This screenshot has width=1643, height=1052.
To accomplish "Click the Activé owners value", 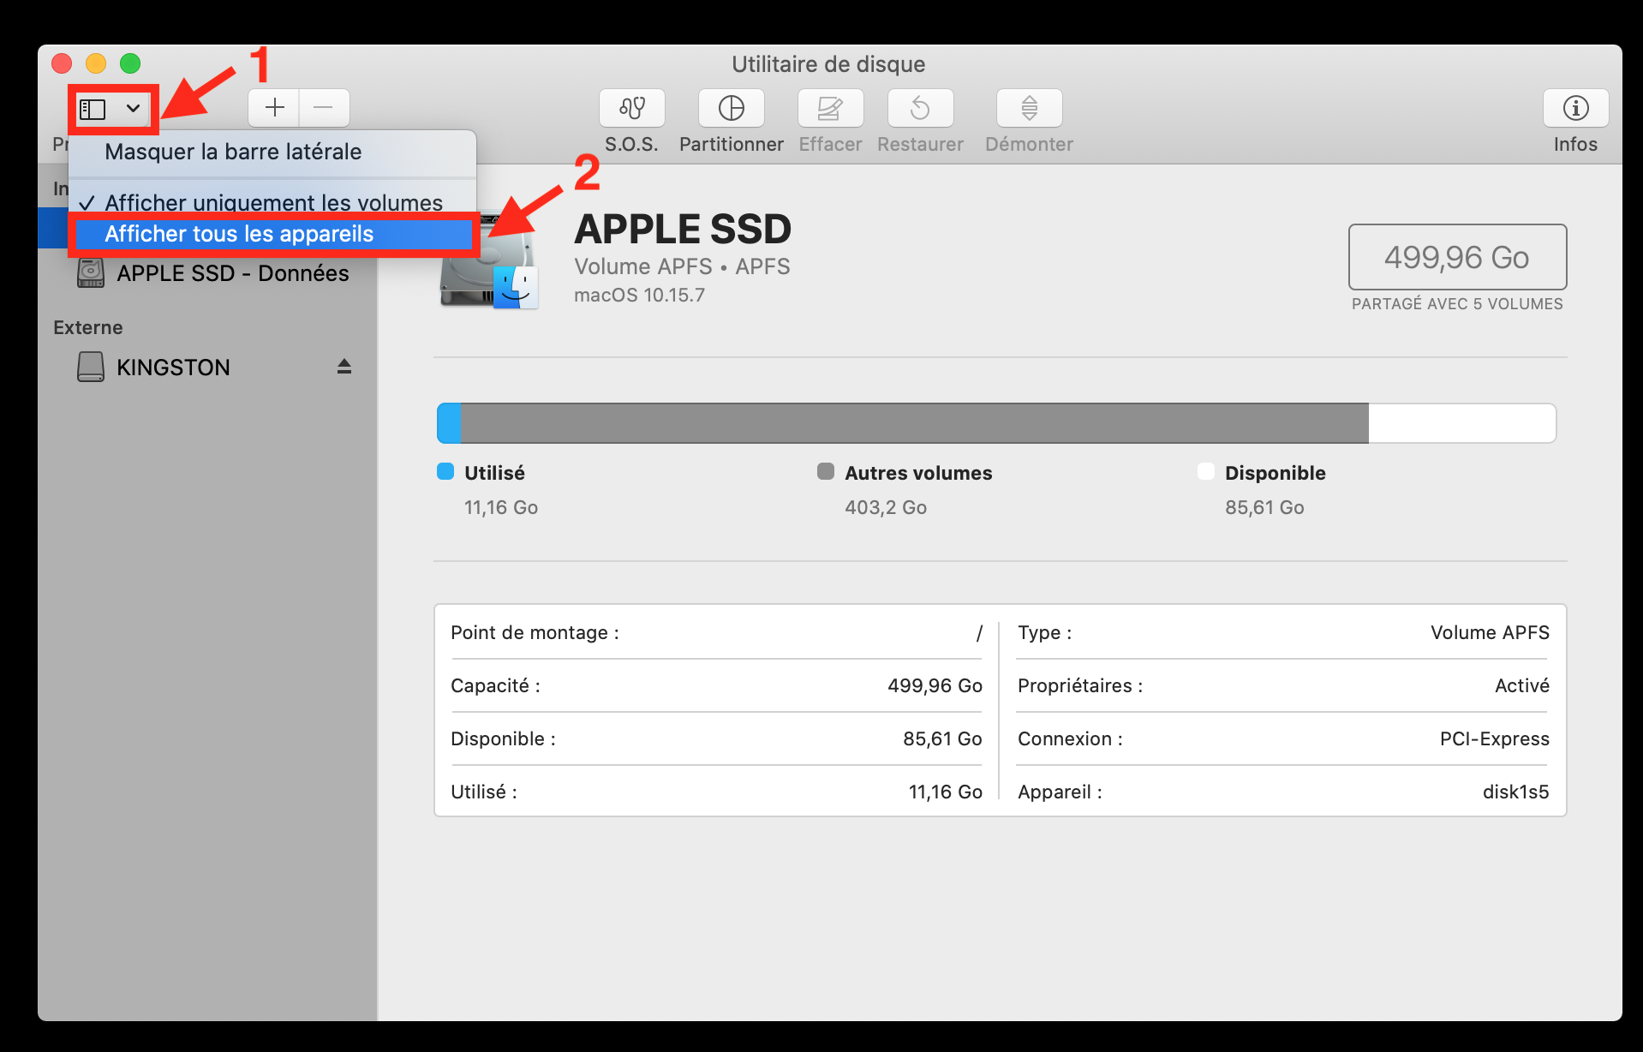I will 1521,686.
